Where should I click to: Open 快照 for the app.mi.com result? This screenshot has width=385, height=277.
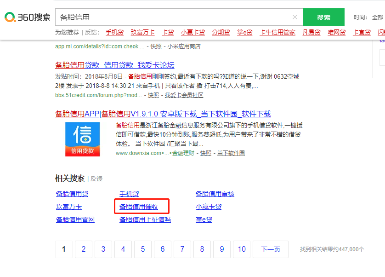[x=156, y=46]
